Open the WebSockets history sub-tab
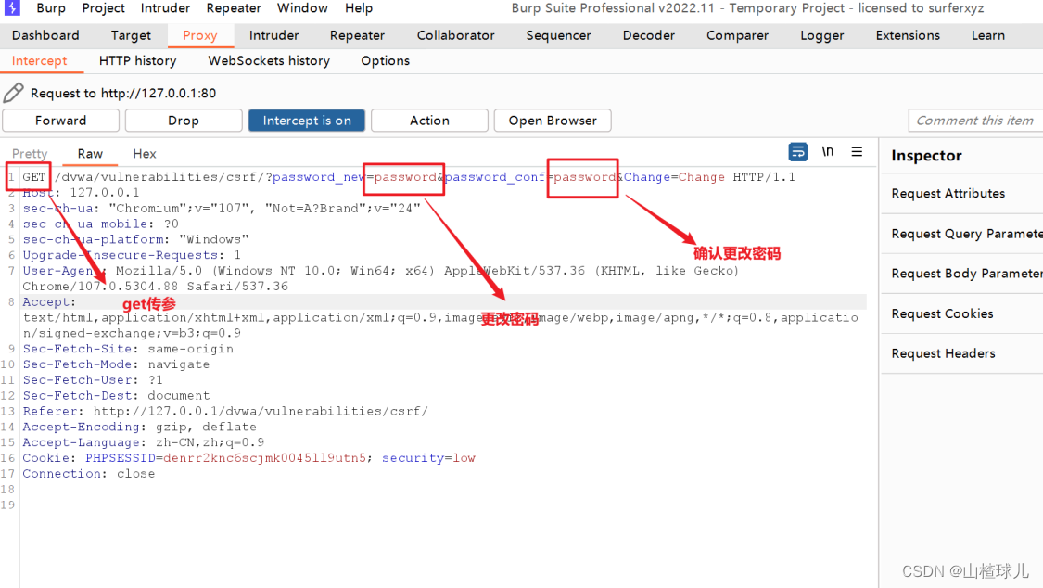This screenshot has width=1043, height=588. pos(269,60)
